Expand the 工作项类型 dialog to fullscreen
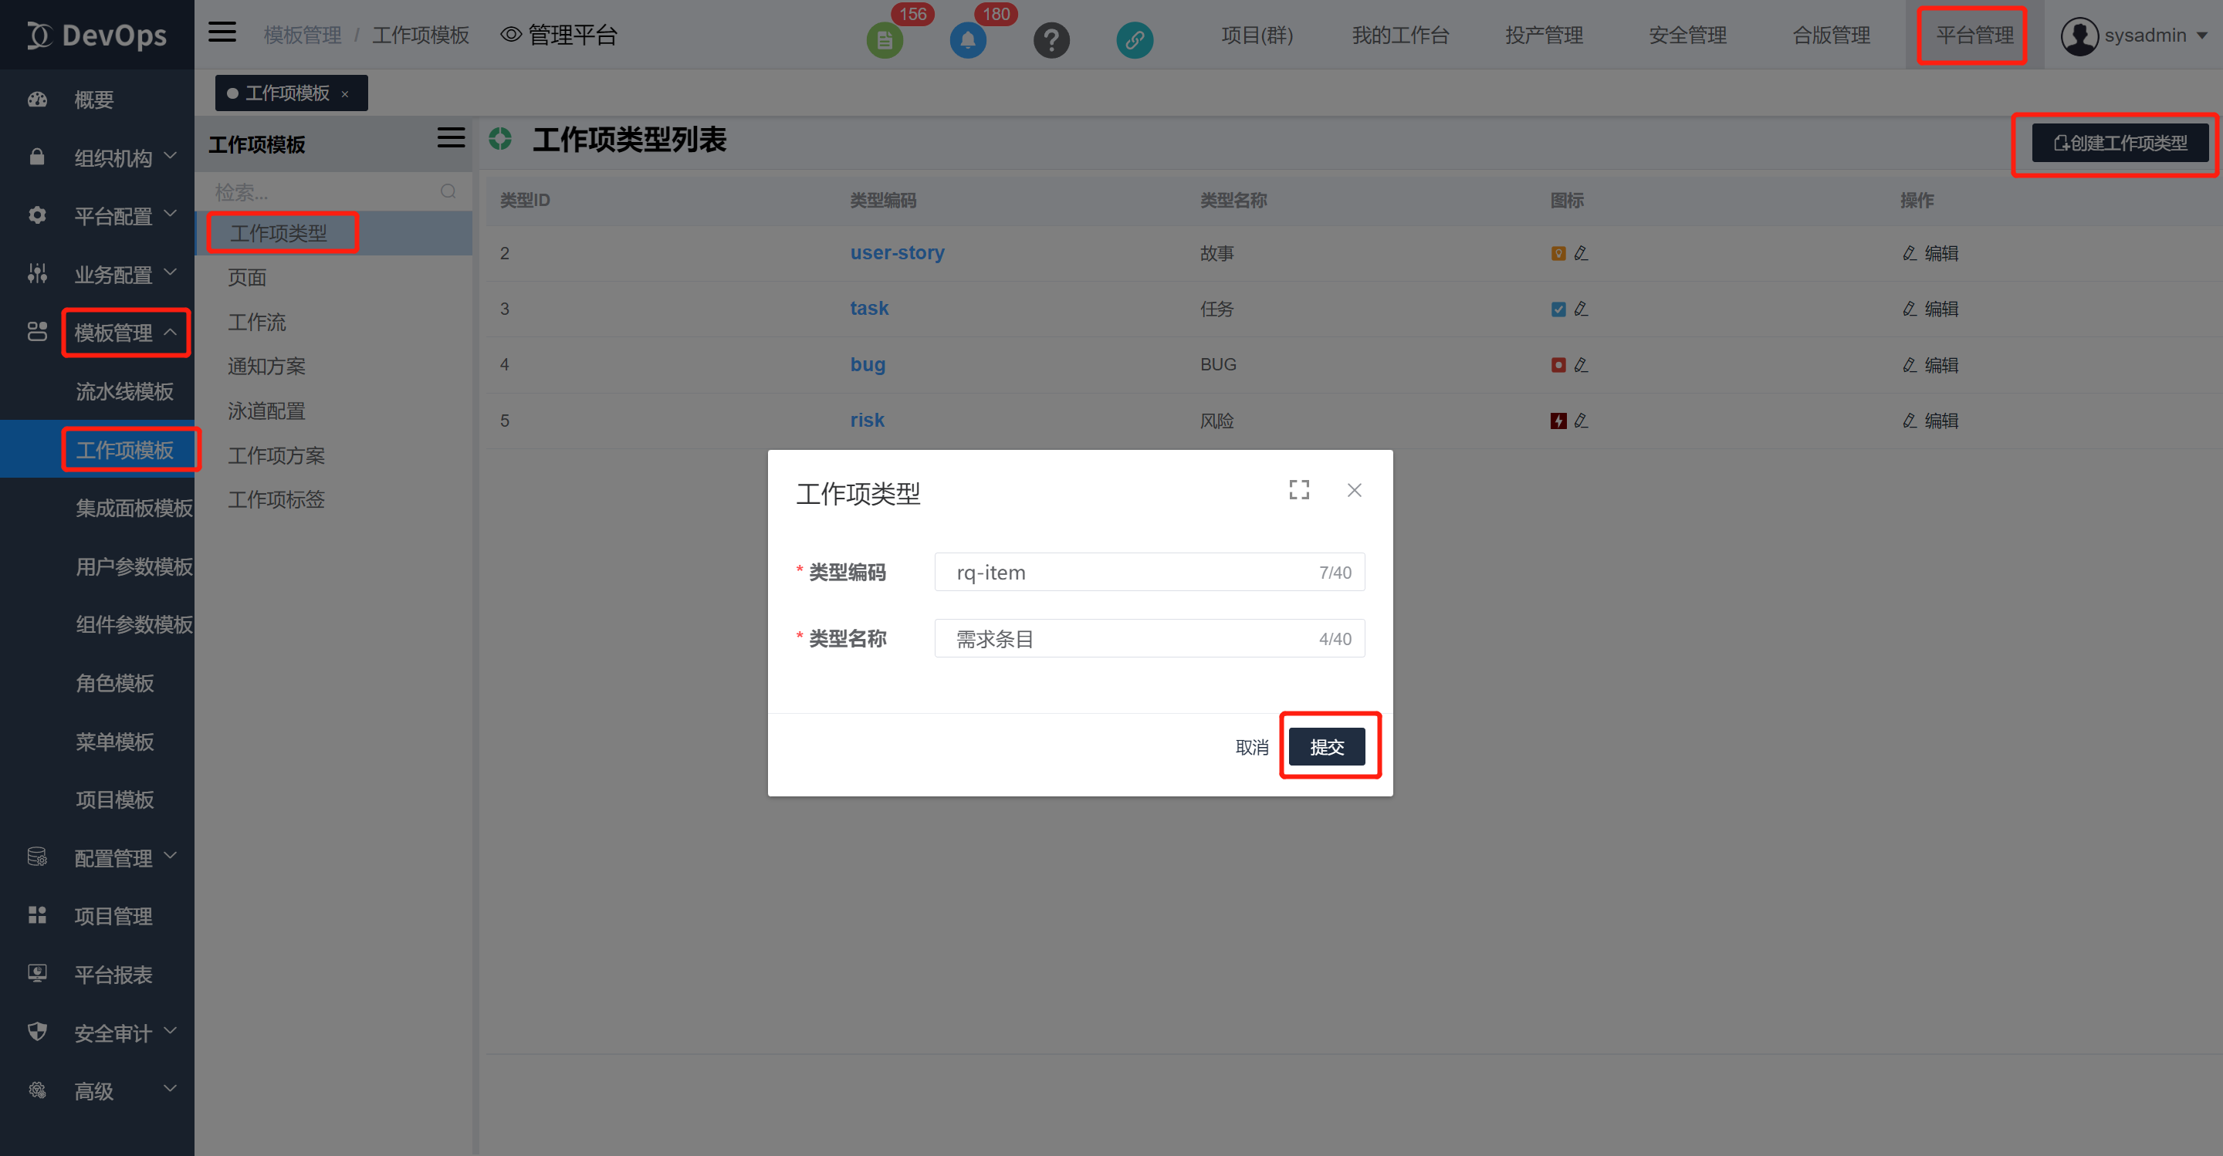 1299,489
